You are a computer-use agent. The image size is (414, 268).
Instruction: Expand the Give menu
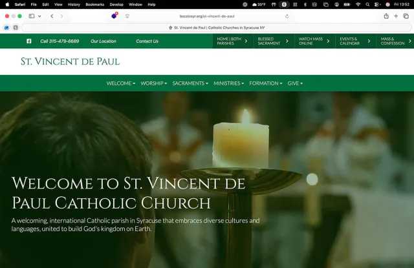pyautogui.click(x=295, y=83)
